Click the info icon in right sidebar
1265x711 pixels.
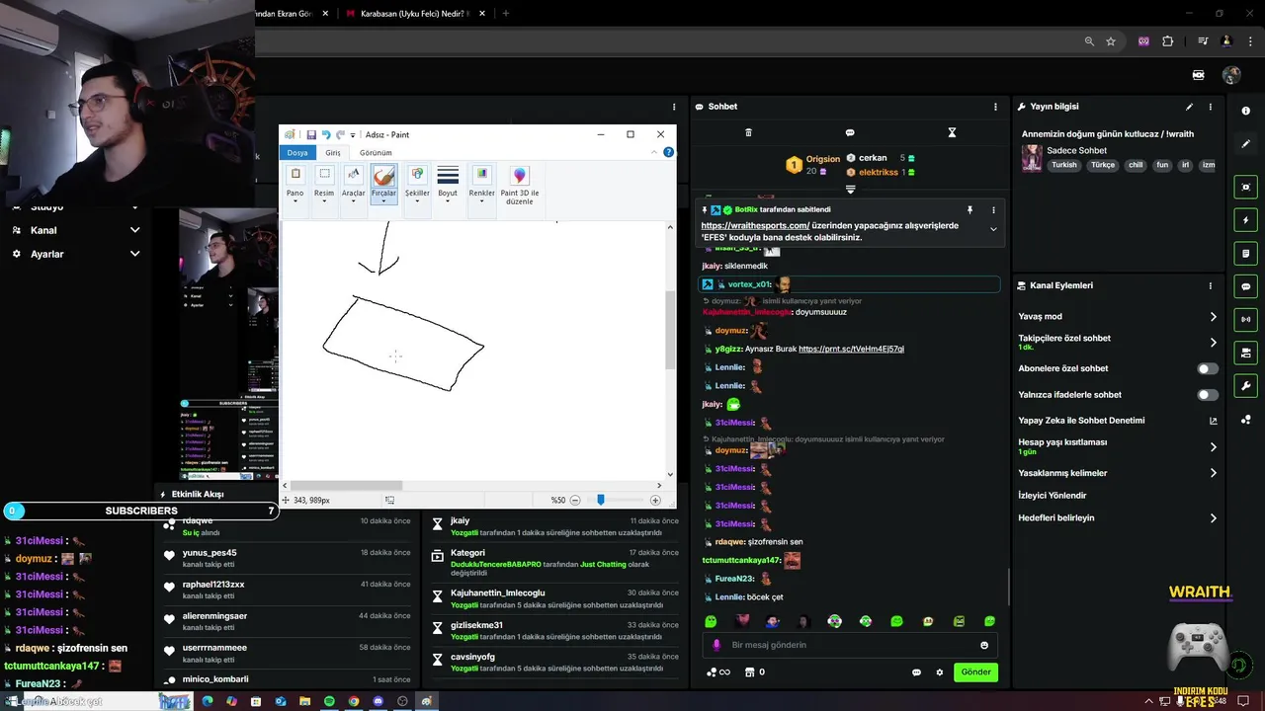pyautogui.click(x=1246, y=111)
